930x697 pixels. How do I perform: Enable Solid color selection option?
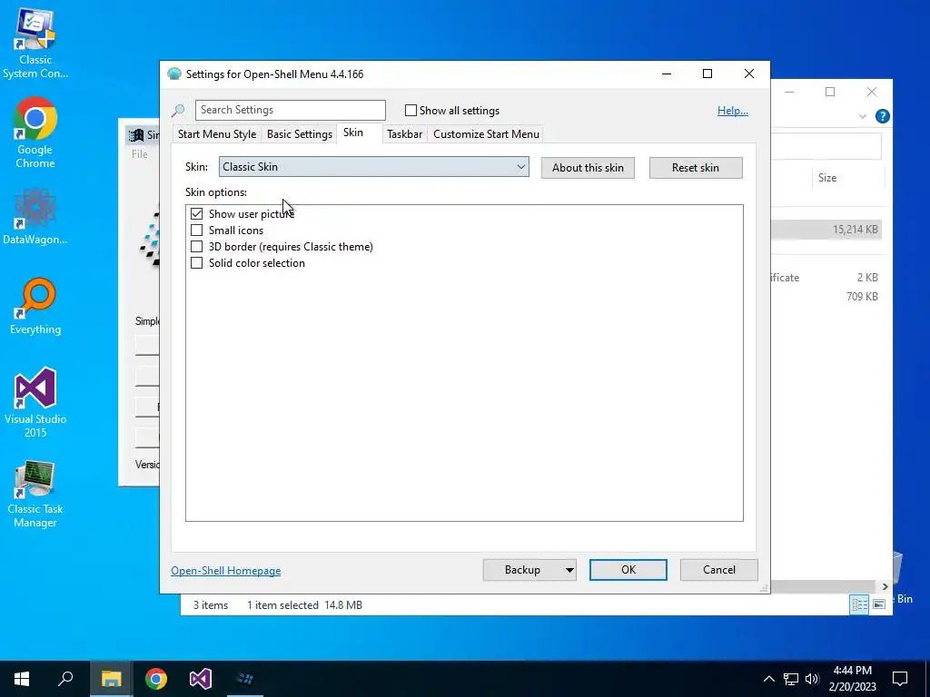tap(196, 263)
